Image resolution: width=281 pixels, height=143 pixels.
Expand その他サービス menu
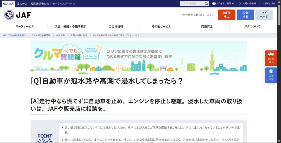pos(161,27)
